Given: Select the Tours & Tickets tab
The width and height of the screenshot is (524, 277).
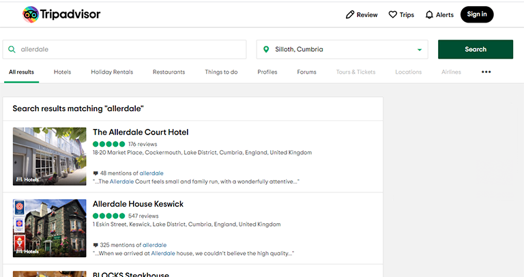Looking at the screenshot, I should click(x=355, y=72).
